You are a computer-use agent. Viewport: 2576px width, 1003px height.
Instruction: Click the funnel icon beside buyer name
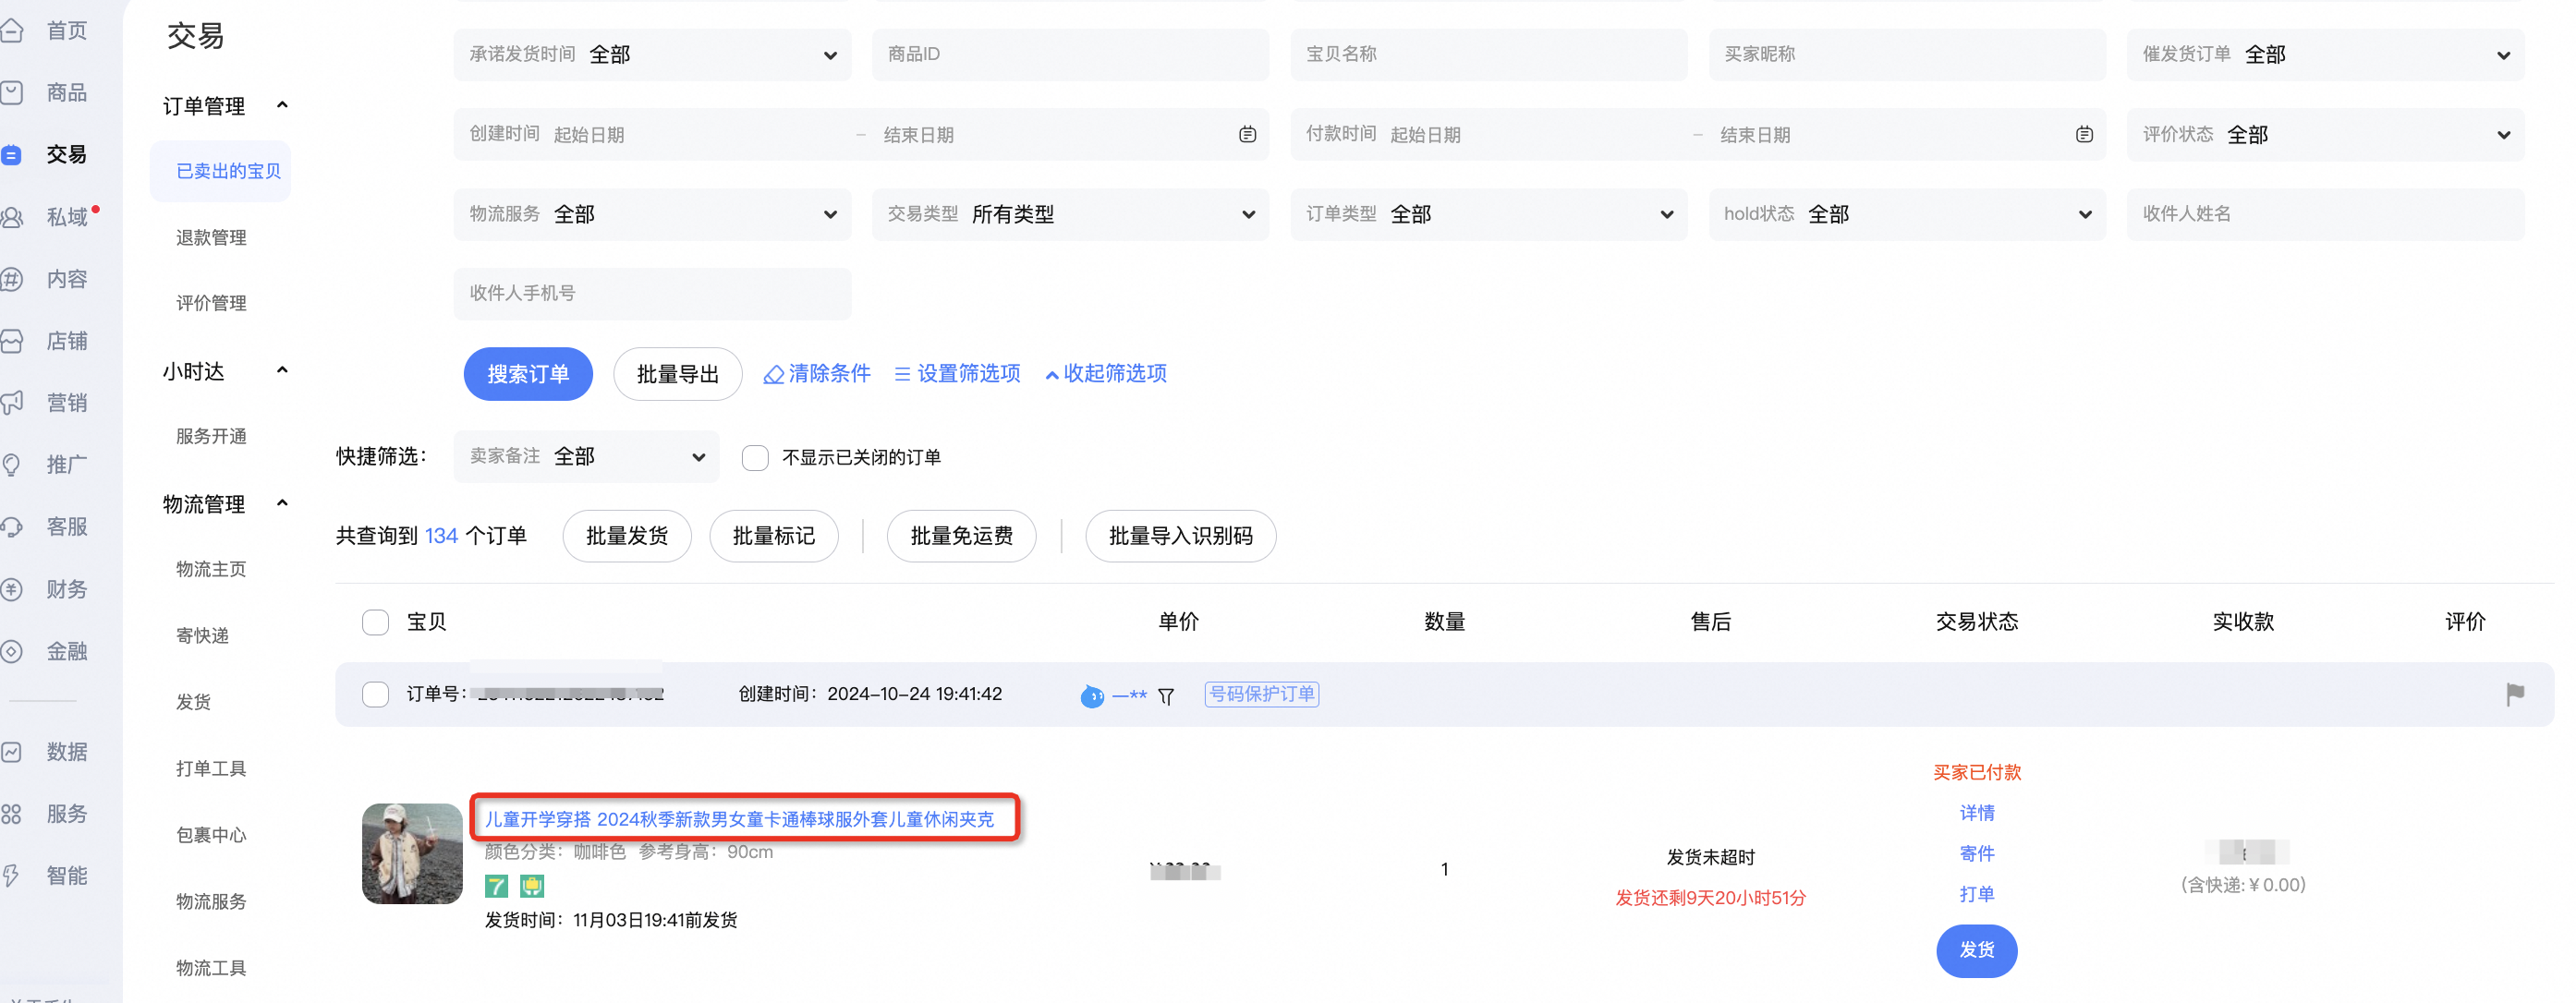(x=1166, y=696)
